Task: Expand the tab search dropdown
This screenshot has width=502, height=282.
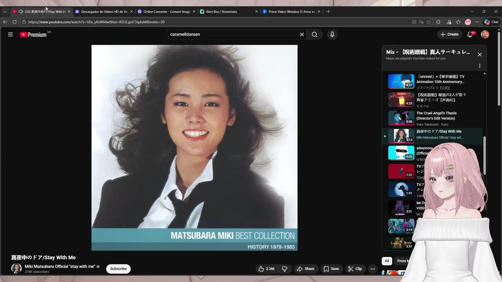Action: [5, 12]
